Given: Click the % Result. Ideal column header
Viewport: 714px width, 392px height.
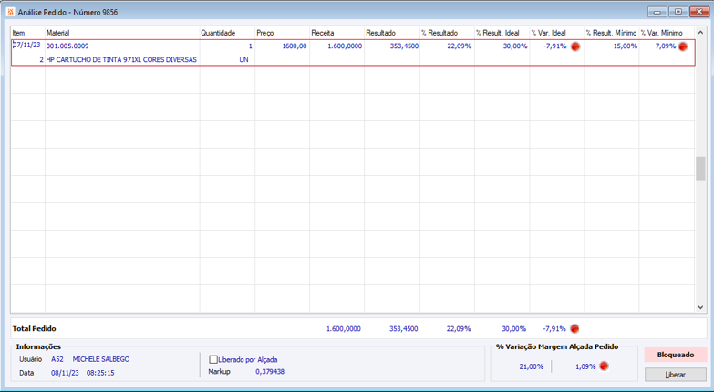Looking at the screenshot, I should click(x=502, y=33).
